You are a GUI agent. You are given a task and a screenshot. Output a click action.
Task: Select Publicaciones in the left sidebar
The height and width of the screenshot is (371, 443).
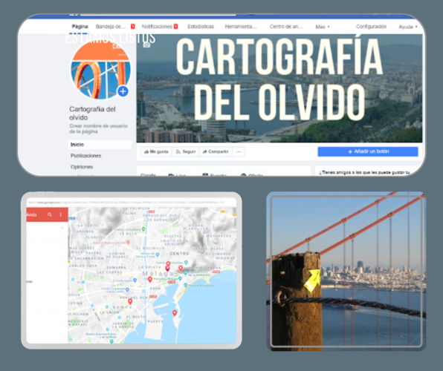tap(85, 156)
